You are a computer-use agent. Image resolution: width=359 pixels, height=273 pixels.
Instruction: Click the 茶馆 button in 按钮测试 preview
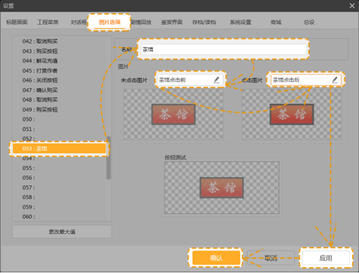click(222, 187)
